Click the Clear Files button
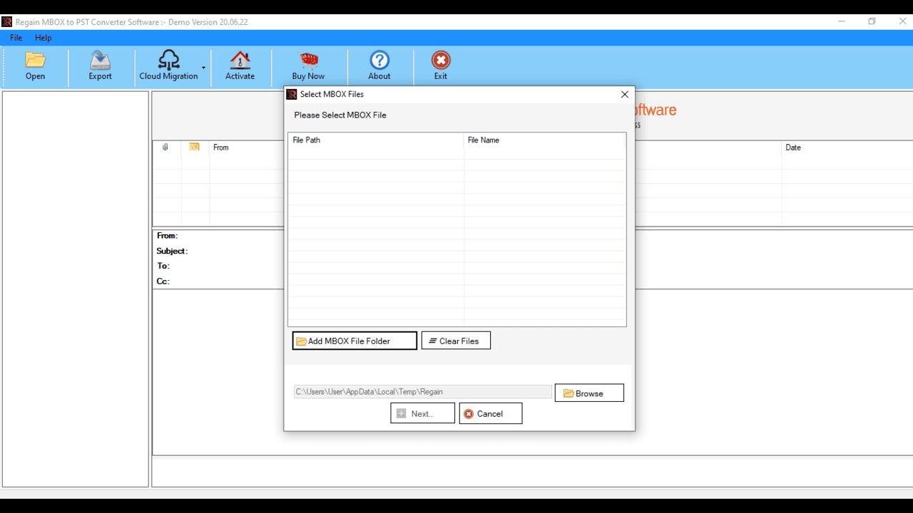The height and width of the screenshot is (513, 913). click(456, 341)
